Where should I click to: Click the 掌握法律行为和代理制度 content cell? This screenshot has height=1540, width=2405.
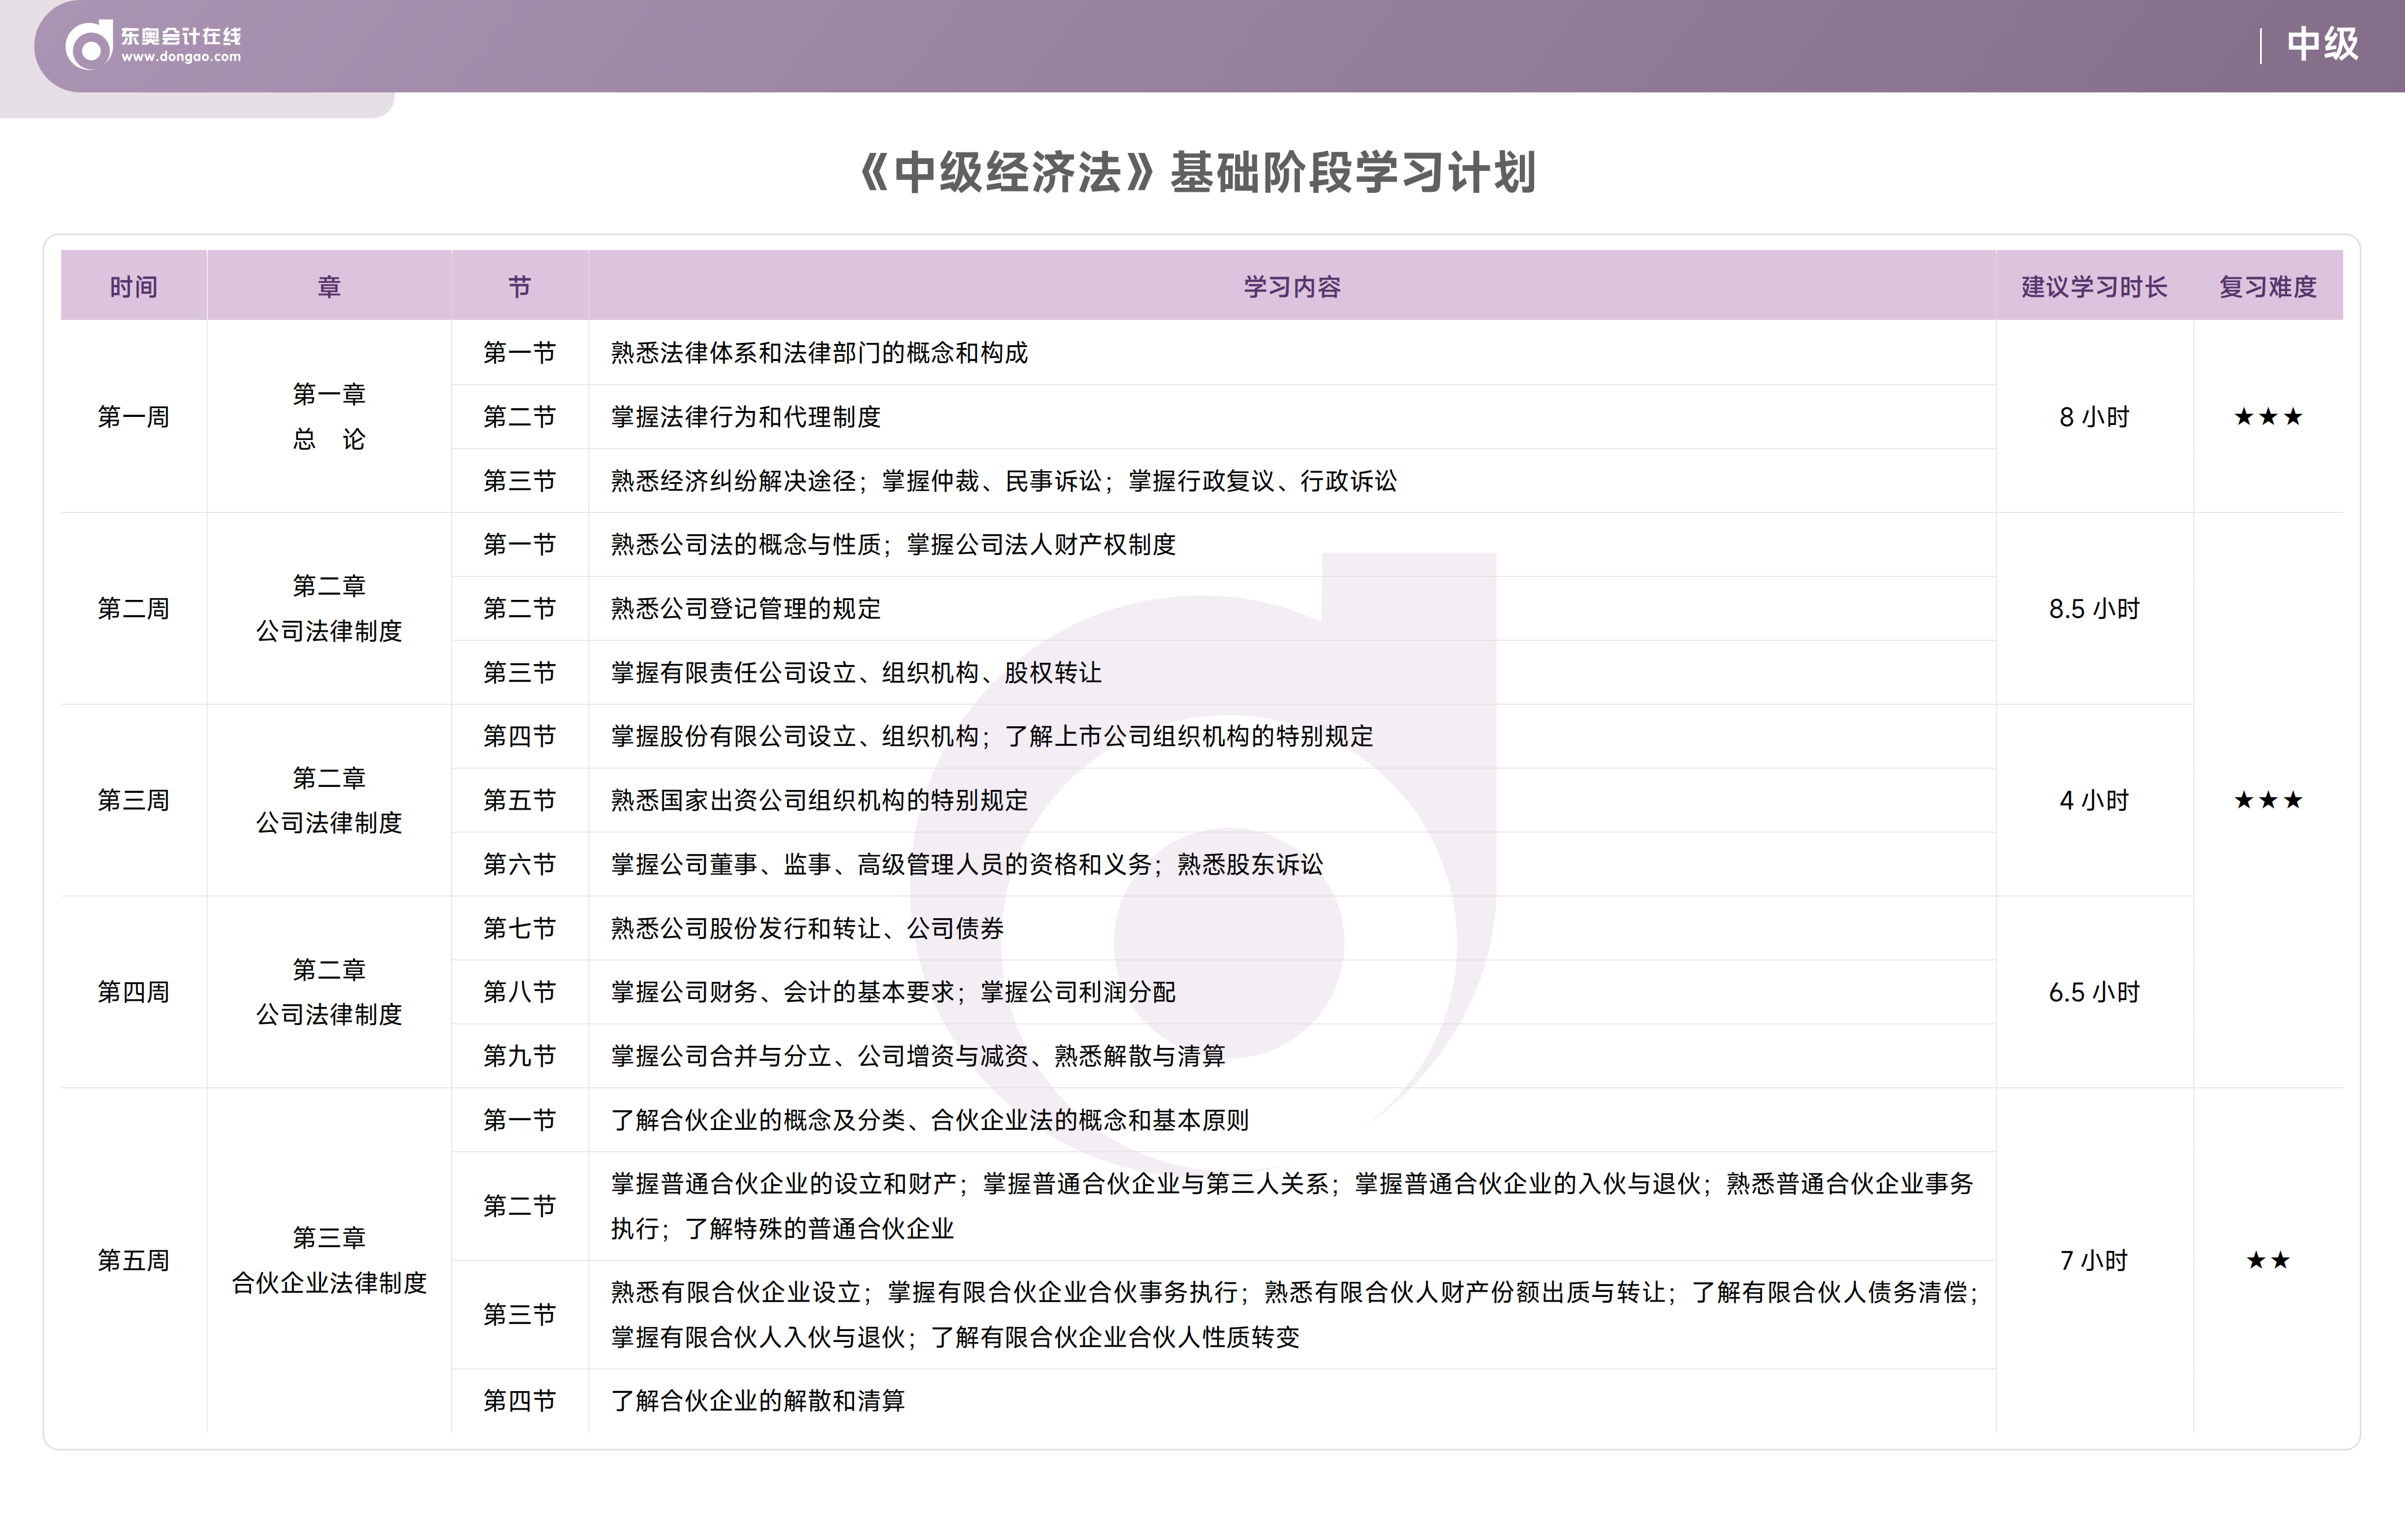pyautogui.click(x=744, y=417)
